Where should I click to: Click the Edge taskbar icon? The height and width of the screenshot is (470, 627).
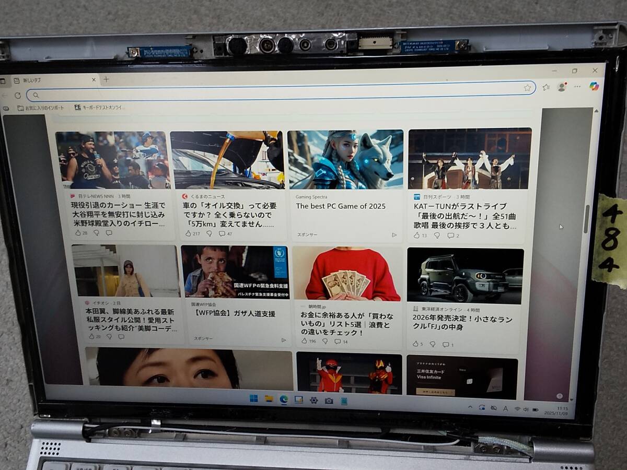tap(284, 399)
